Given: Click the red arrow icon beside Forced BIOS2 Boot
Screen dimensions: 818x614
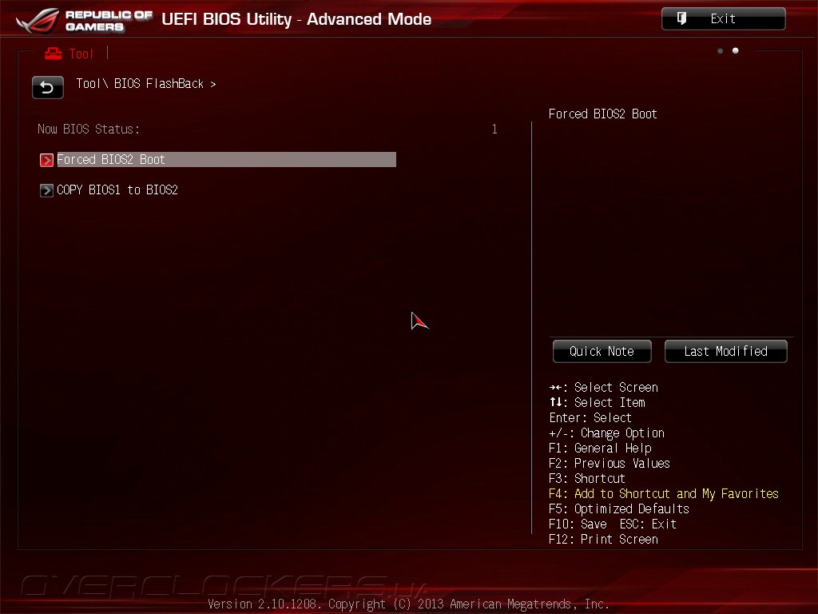Looking at the screenshot, I should point(46,160).
